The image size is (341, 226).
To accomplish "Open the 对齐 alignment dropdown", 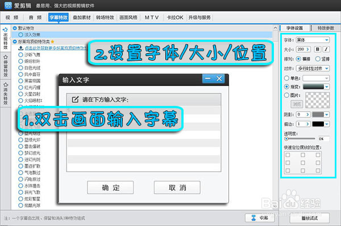I will pos(313,69).
